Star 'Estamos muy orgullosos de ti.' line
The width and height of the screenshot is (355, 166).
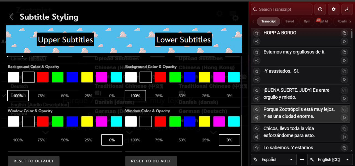click(x=257, y=52)
